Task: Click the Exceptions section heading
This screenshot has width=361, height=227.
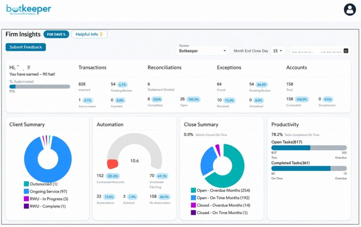Action: 229,67
